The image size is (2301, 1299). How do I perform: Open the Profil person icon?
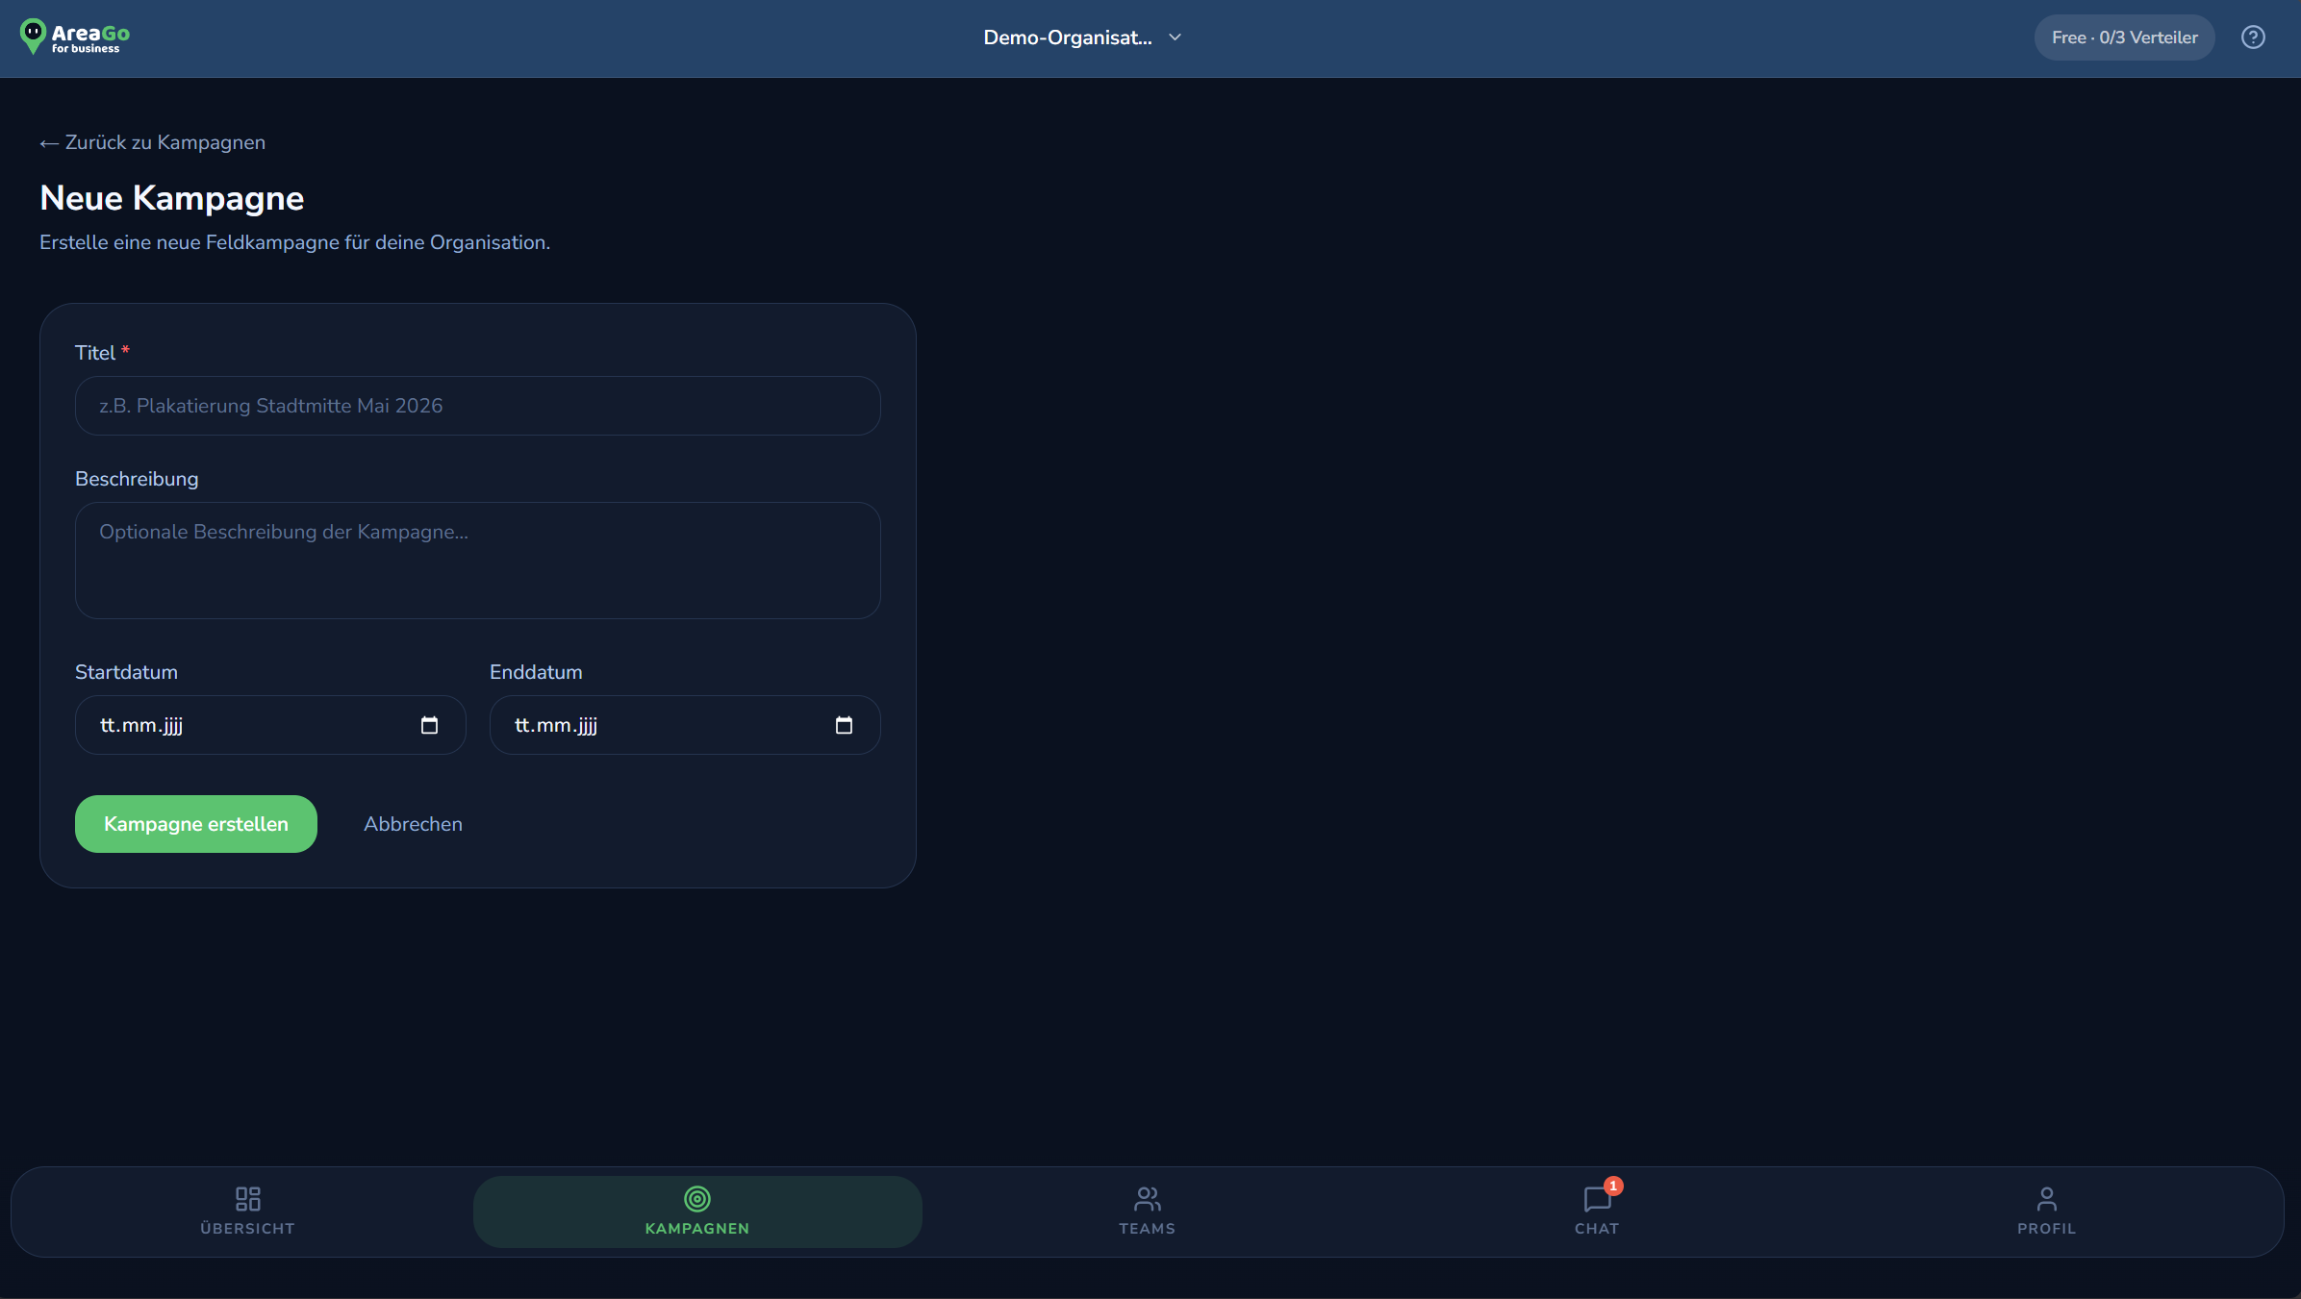(x=2047, y=1198)
